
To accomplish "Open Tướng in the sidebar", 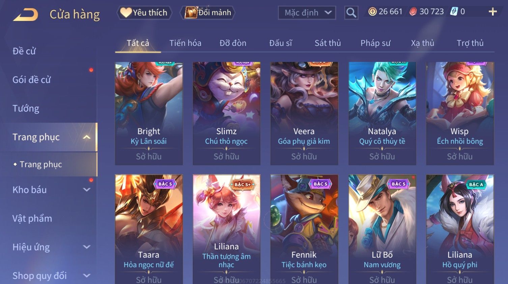I will pyautogui.click(x=26, y=108).
